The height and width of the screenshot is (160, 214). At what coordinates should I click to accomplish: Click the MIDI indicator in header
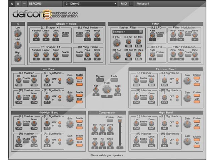point(127,4)
